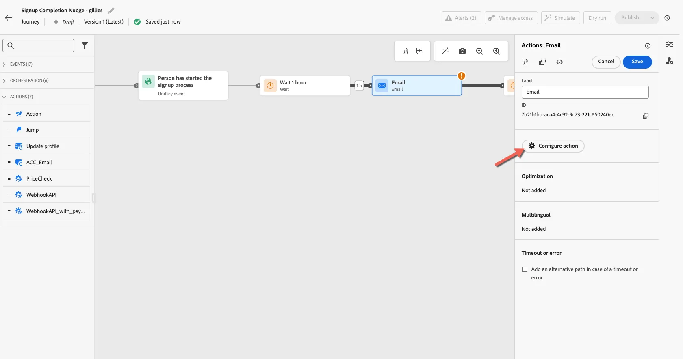This screenshot has height=359, width=683.
Task: Click the Label input field
Action: click(x=585, y=92)
